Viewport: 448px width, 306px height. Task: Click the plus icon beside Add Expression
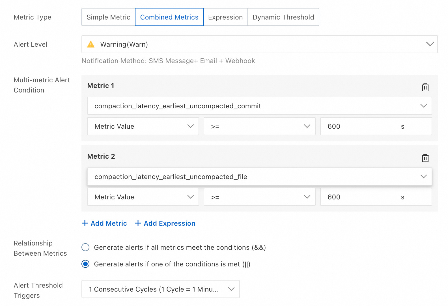(x=138, y=223)
